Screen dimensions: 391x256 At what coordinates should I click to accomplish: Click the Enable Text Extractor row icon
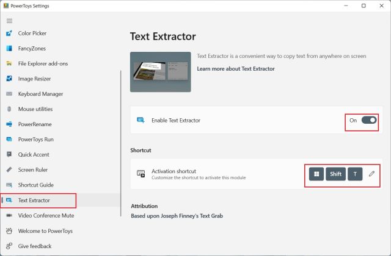click(x=141, y=120)
